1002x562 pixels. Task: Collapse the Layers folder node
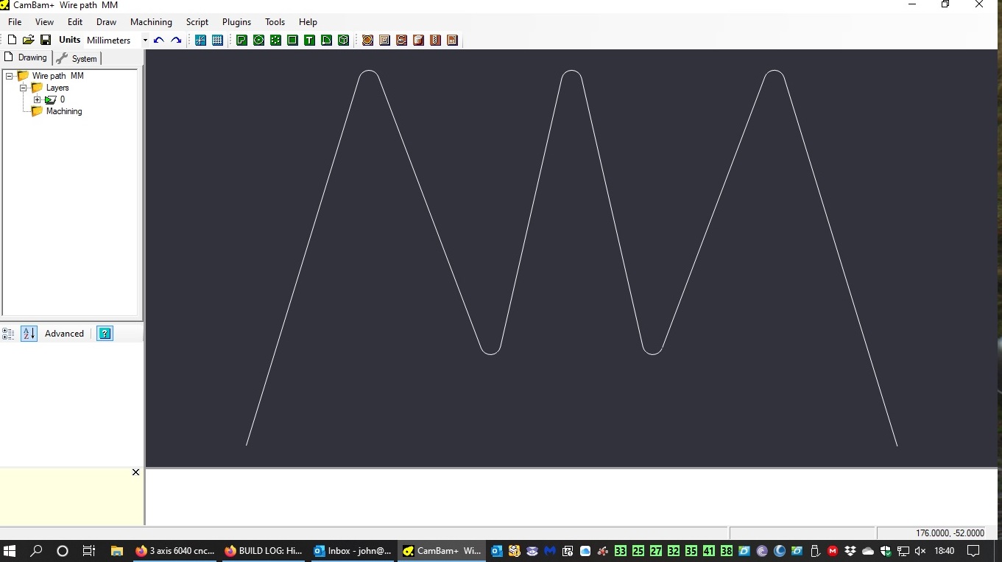click(x=24, y=88)
